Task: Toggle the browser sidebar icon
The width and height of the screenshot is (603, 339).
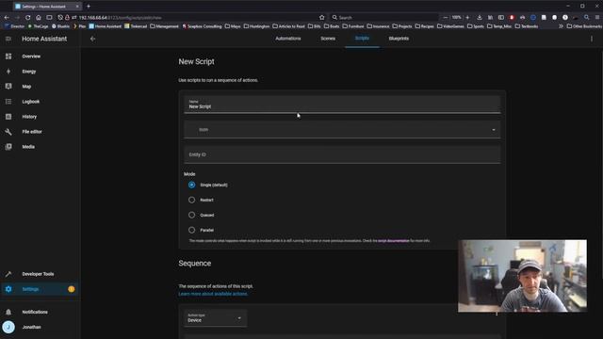Action: [x=500, y=17]
